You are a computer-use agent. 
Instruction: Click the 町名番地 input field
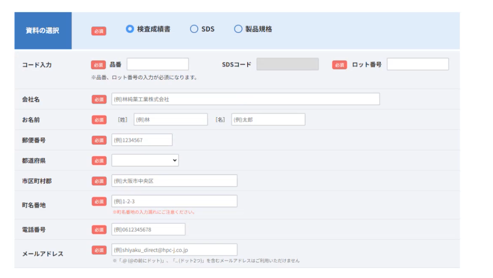tap(174, 201)
